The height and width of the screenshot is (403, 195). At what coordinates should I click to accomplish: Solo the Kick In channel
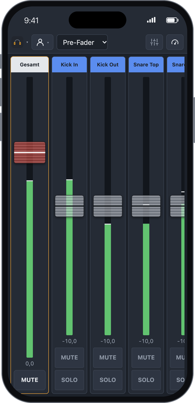click(x=69, y=380)
